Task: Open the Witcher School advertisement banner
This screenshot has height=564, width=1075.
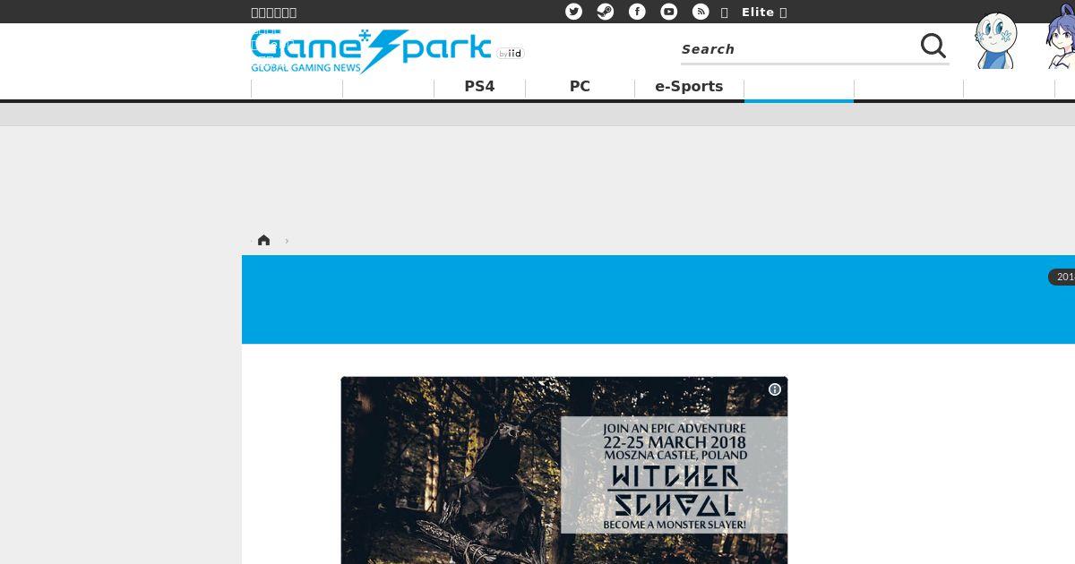Action: pos(564,470)
